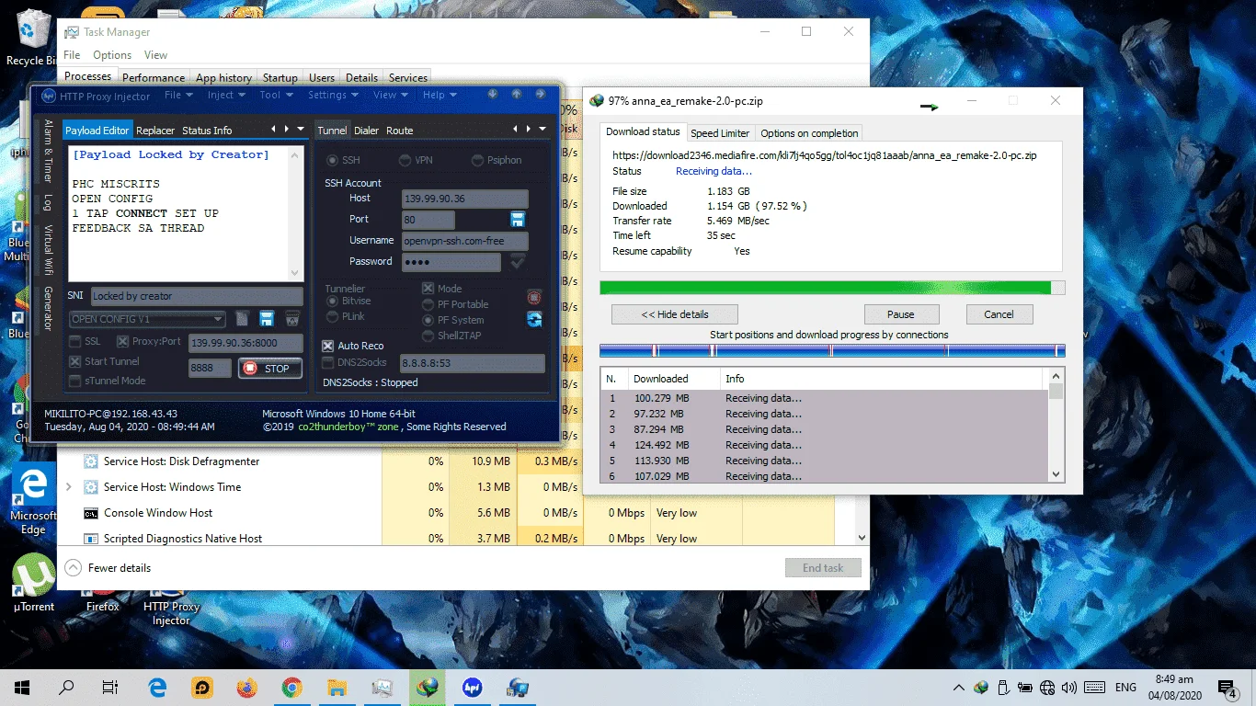1256x706 pixels.
Task: Click the STOP tunnel button
Action: 269,369
